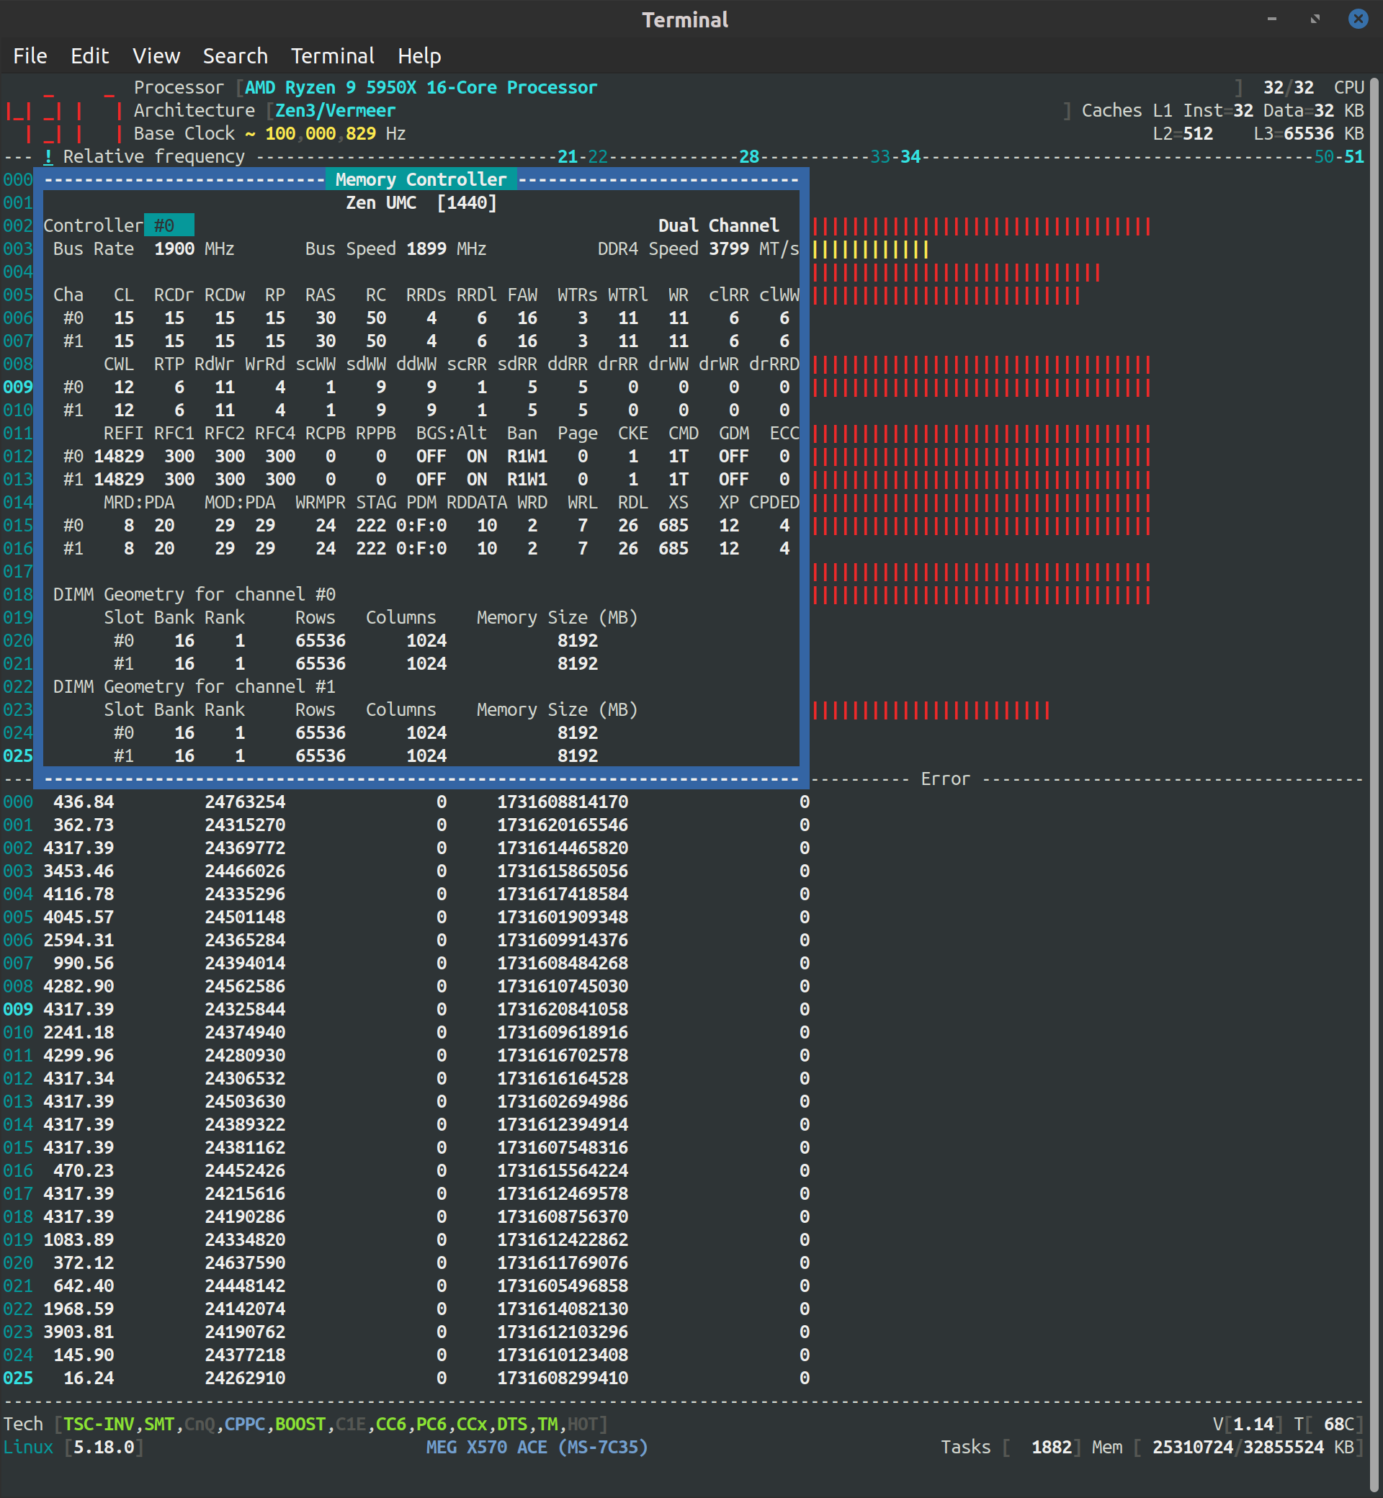The width and height of the screenshot is (1383, 1498).
Task: Click the Zen UMC [1440] heading
Action: [x=421, y=203]
